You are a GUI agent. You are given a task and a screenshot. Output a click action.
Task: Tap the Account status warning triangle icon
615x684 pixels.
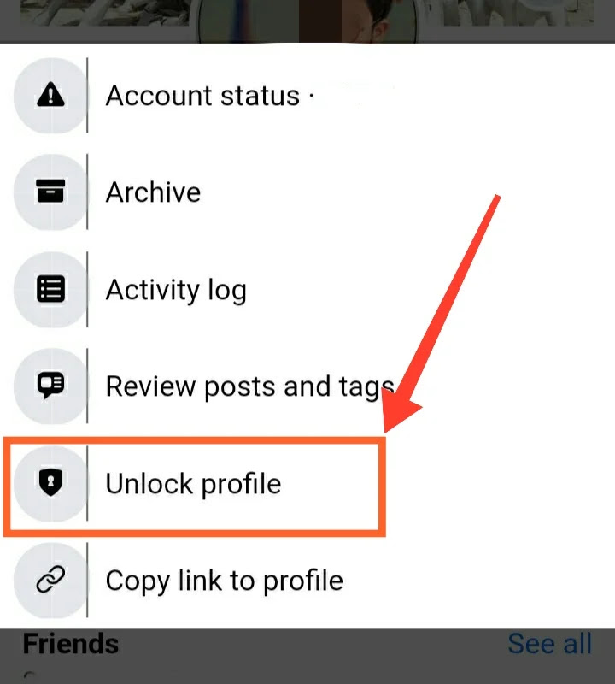(x=50, y=95)
